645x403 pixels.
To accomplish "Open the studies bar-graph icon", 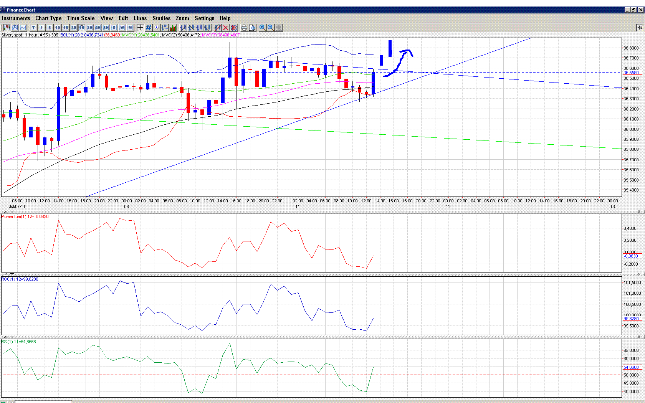I will [173, 28].
